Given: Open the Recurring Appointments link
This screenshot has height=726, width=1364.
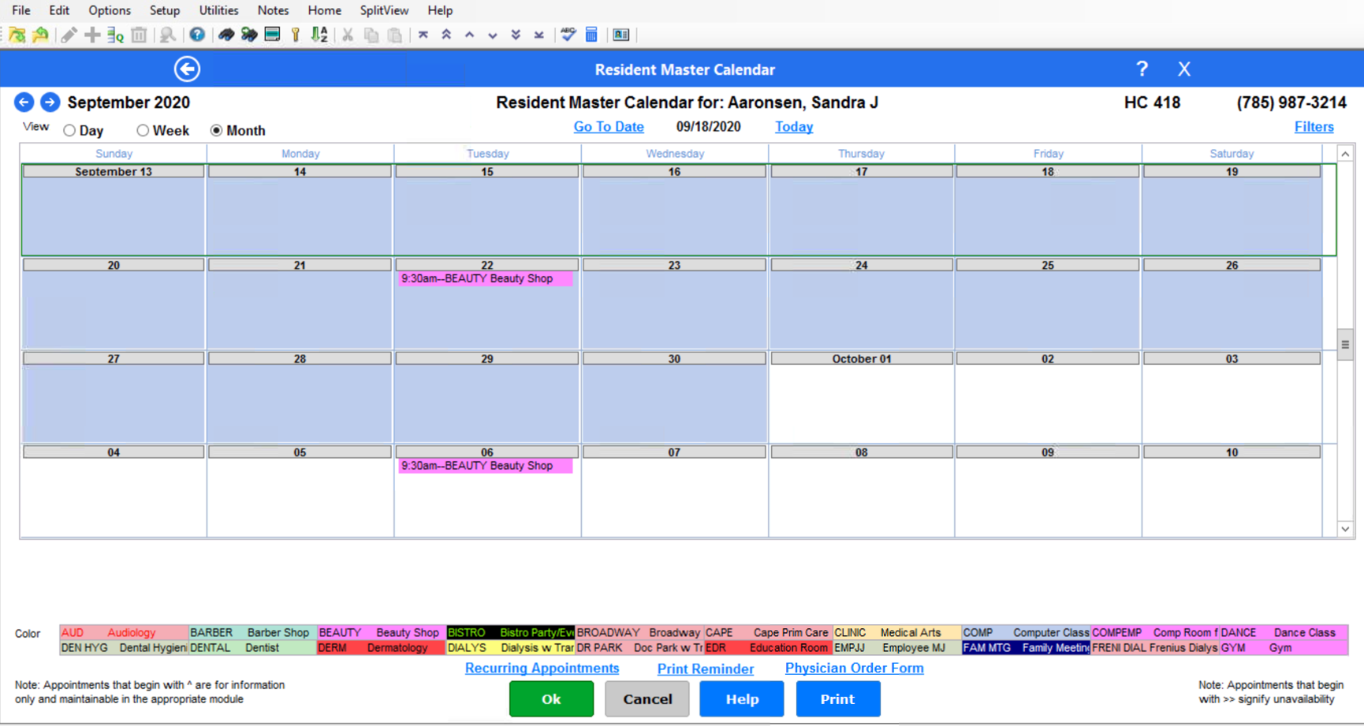Looking at the screenshot, I should [542, 668].
